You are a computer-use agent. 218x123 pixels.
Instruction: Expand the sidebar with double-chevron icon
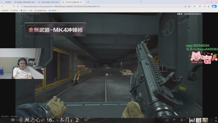click(2, 6)
